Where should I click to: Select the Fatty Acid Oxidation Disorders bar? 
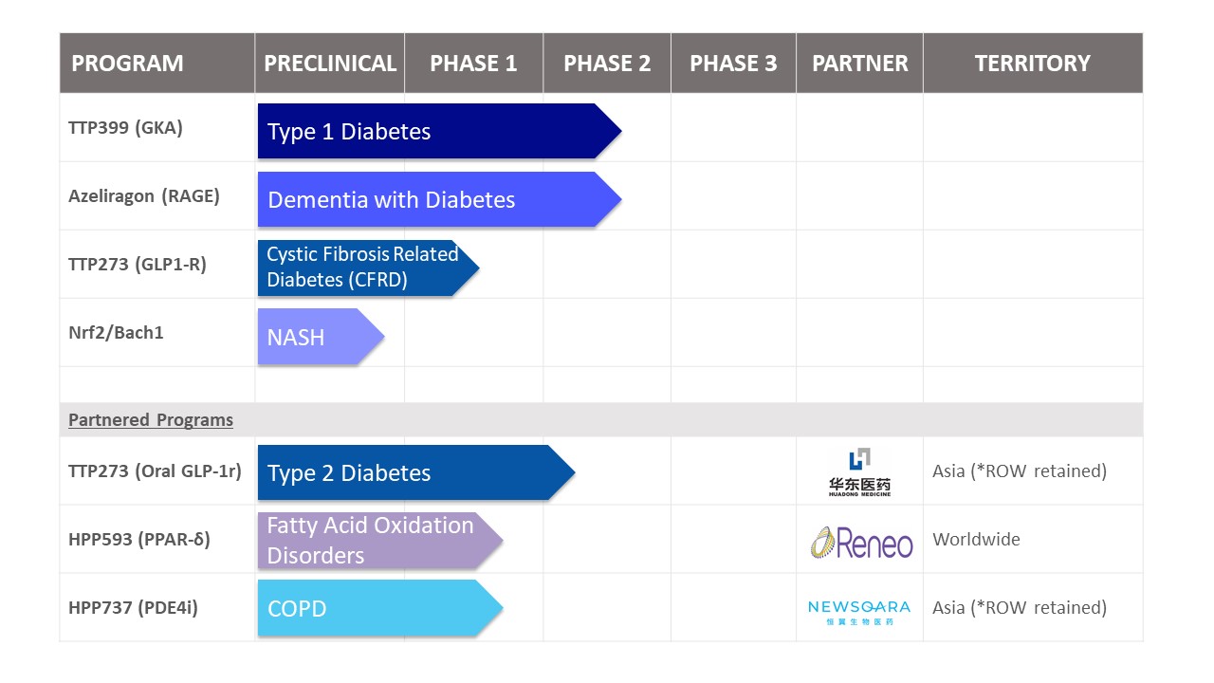(372, 541)
